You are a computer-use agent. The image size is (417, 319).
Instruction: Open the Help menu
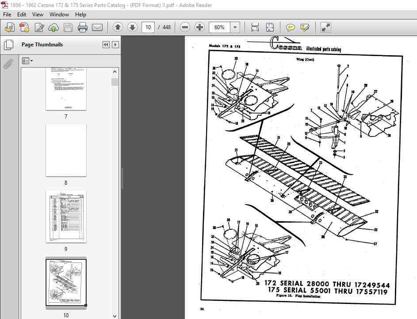[x=80, y=14]
